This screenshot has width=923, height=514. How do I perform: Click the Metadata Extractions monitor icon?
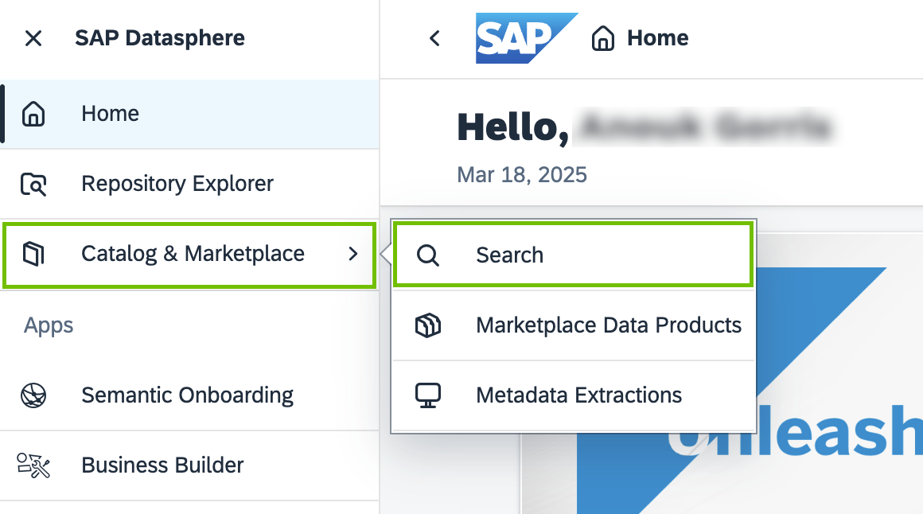(x=428, y=395)
